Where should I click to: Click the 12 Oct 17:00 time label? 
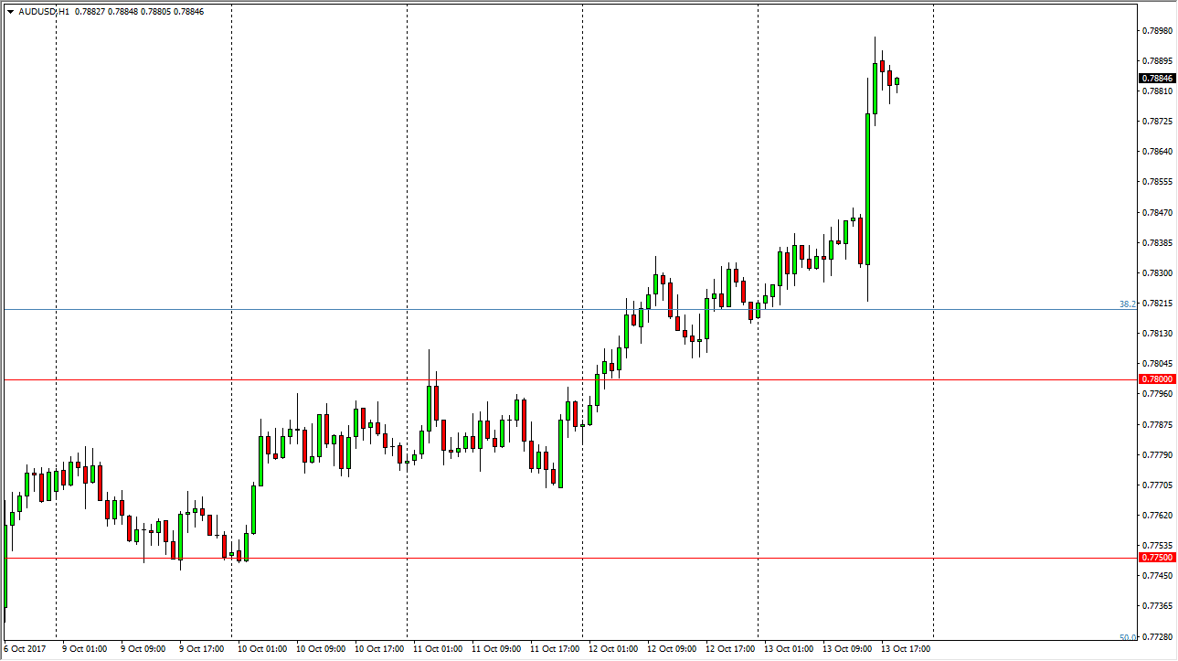[730, 650]
